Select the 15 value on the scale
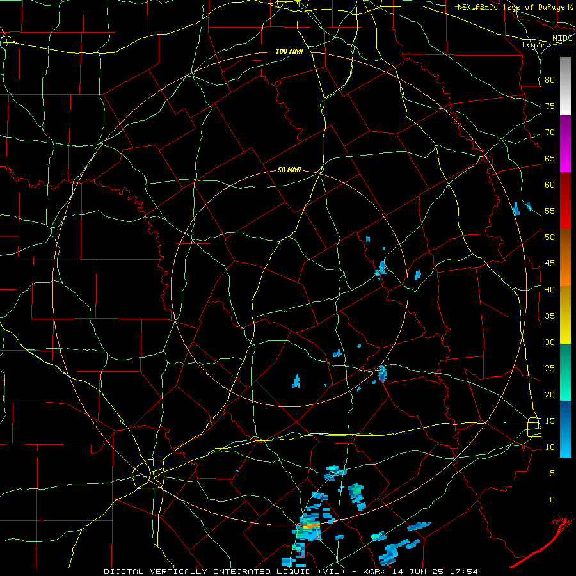Viewport: 576px width, 576px height. point(550,421)
